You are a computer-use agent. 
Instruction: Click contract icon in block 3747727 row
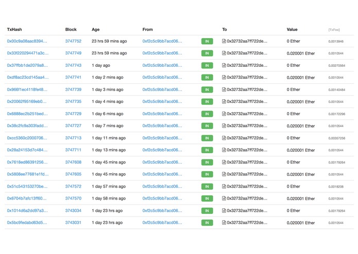click(224, 126)
